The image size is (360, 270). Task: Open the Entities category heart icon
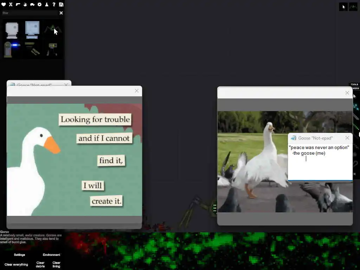point(4,4)
